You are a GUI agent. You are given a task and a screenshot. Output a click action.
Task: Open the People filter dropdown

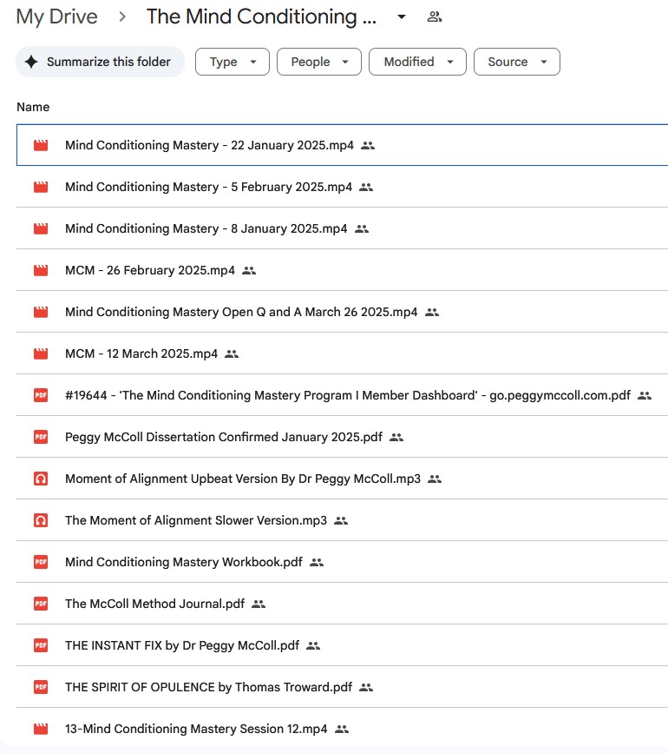[x=318, y=62]
